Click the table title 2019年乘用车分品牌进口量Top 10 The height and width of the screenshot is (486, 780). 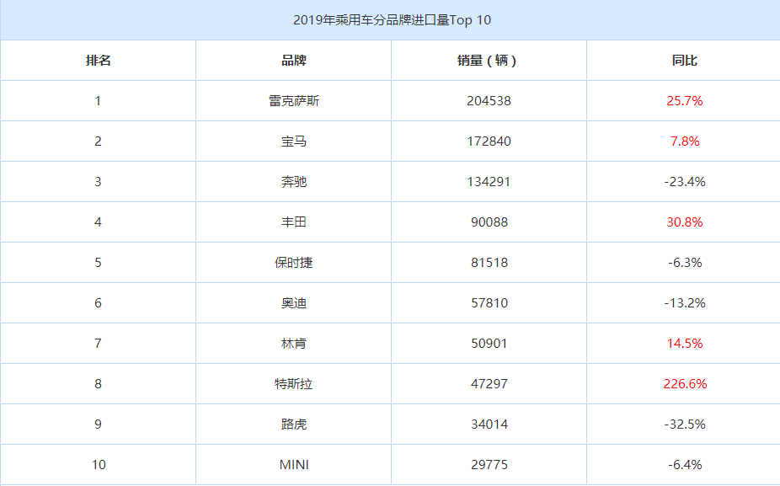tap(390, 19)
